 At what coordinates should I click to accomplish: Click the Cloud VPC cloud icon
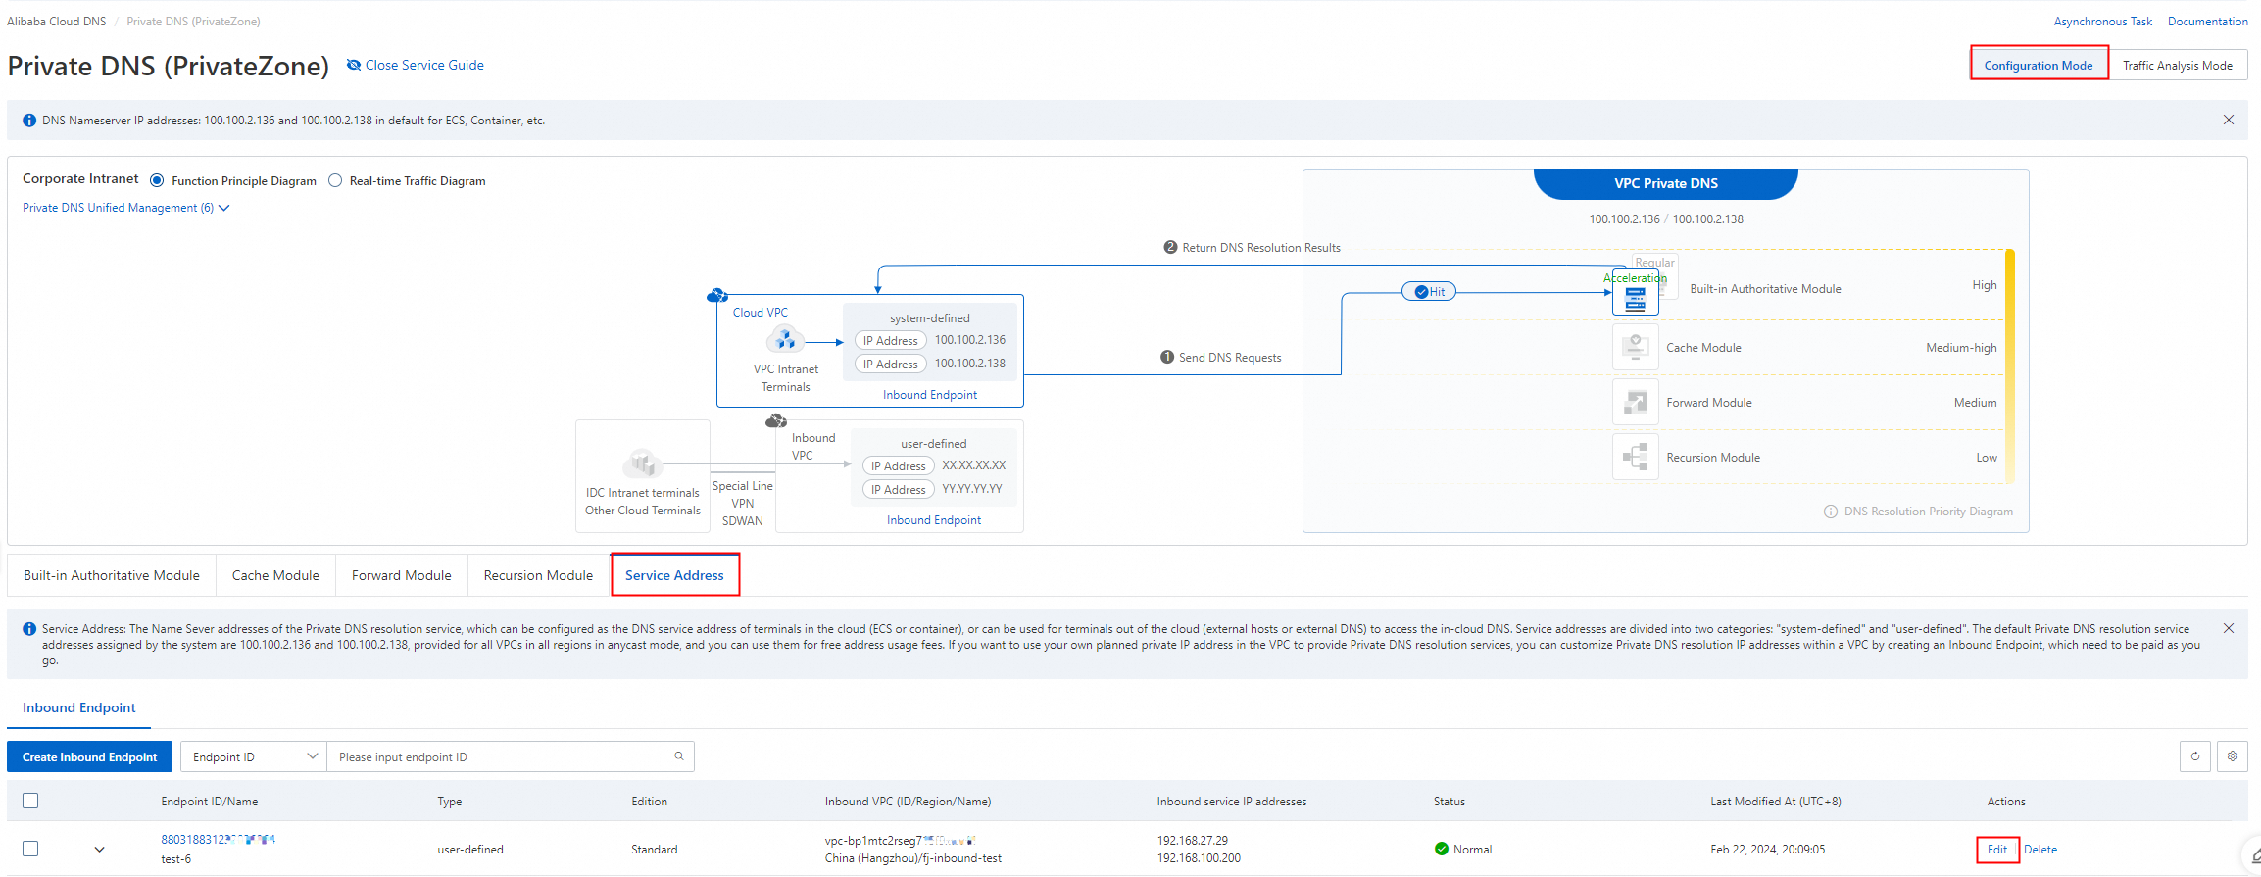(x=717, y=295)
